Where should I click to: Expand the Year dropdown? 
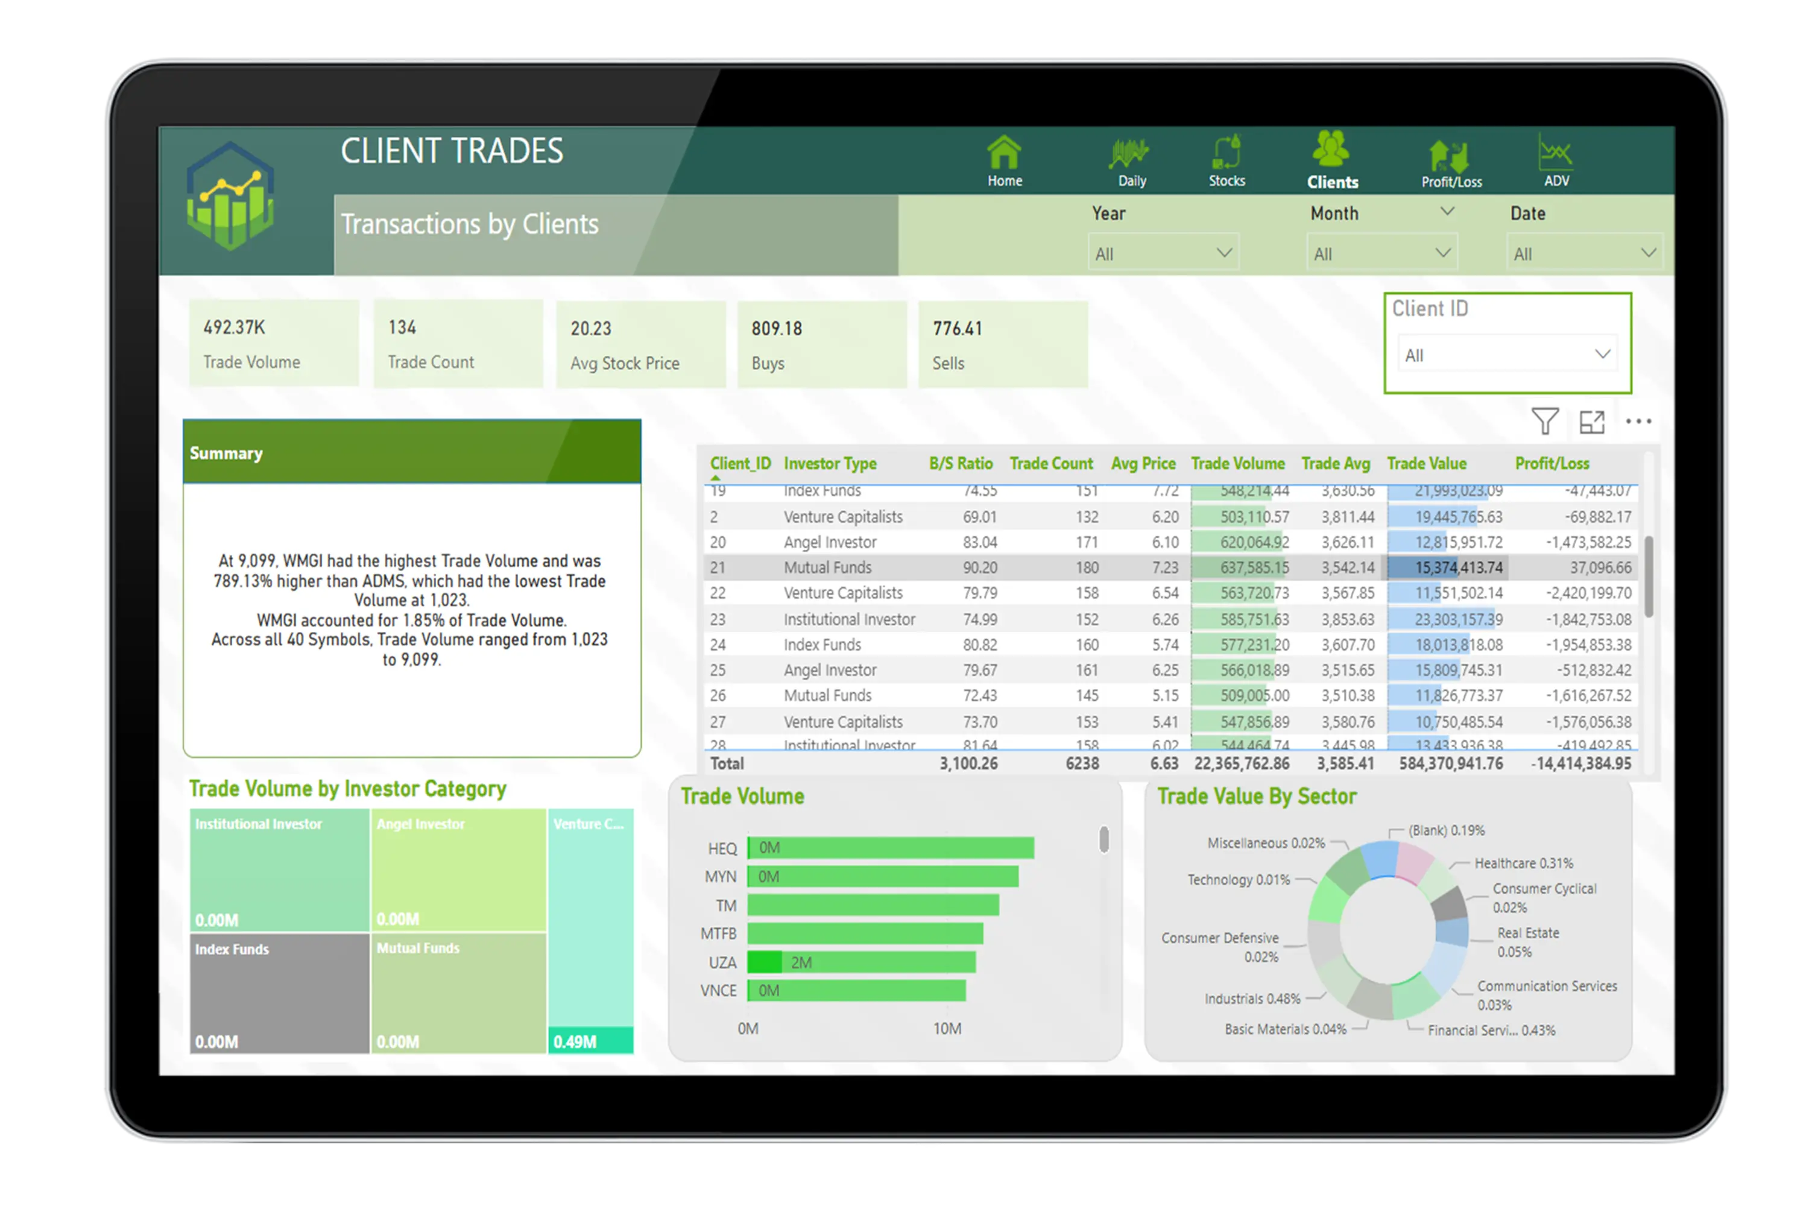pyautogui.click(x=1163, y=253)
